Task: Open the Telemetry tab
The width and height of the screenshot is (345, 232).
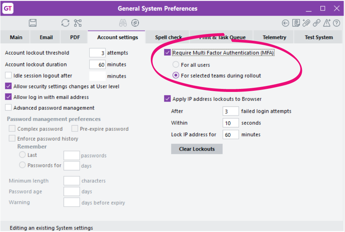Action: tap(274, 37)
